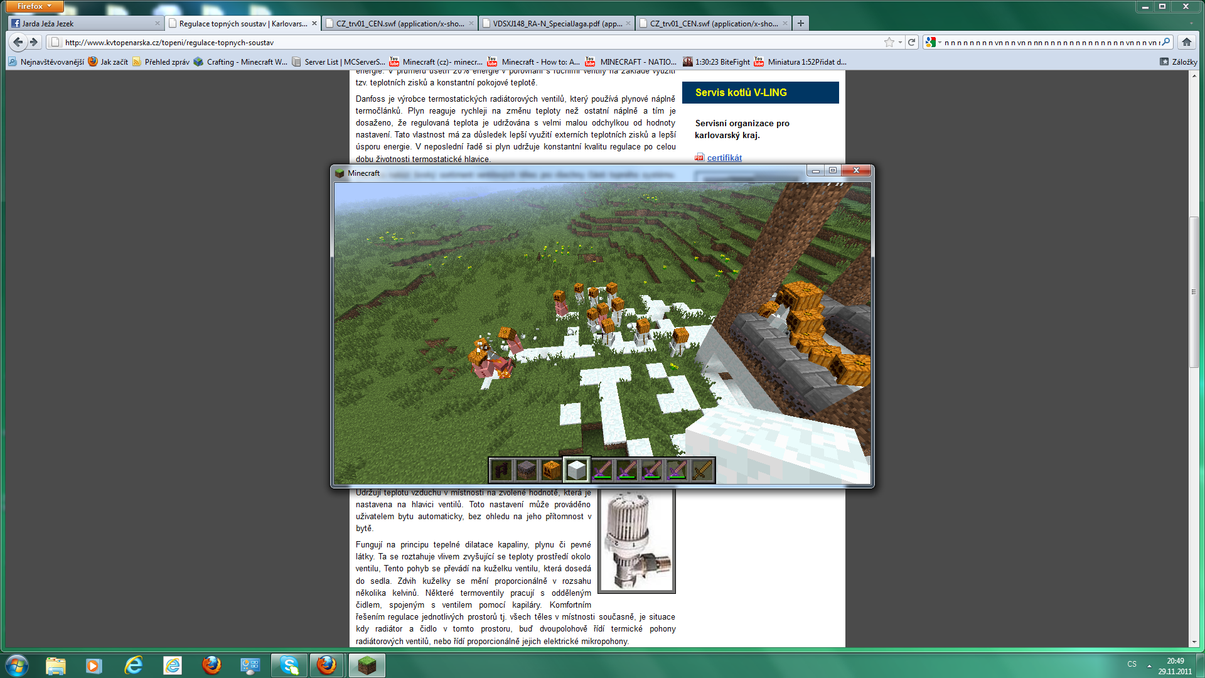Select the nether brick fence hotbar slot
Image resolution: width=1205 pixels, height=678 pixels.
pos(501,470)
